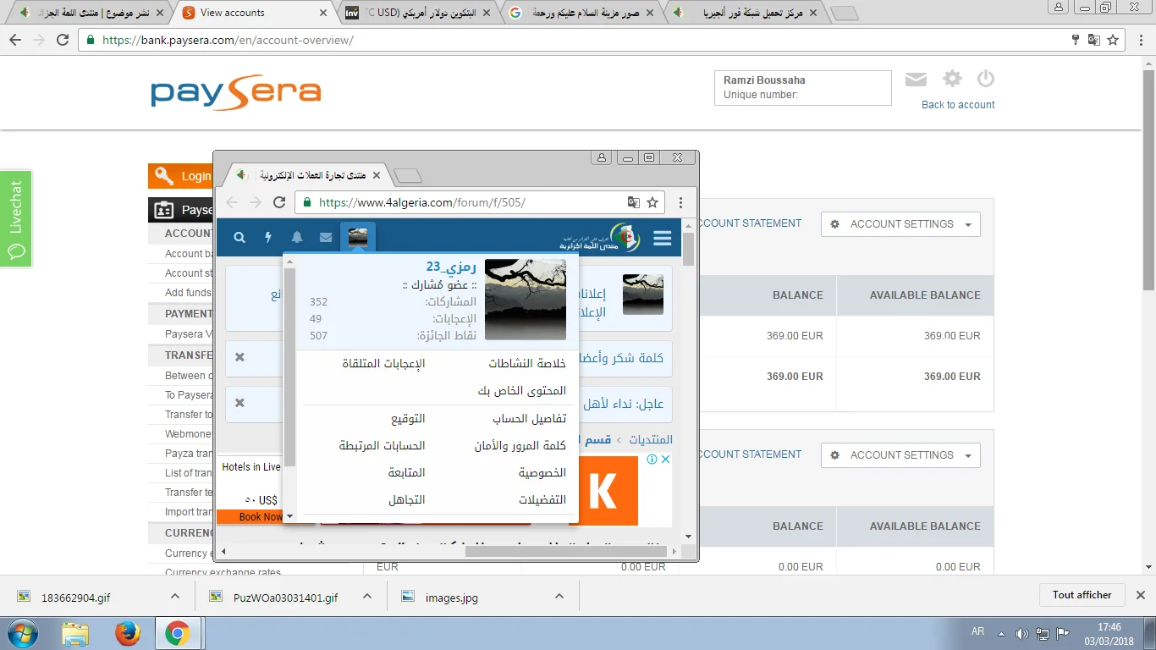Viewport: 1156px width, 650px height.
Task: Expand options for 183662904.gif download
Action: coord(175,597)
